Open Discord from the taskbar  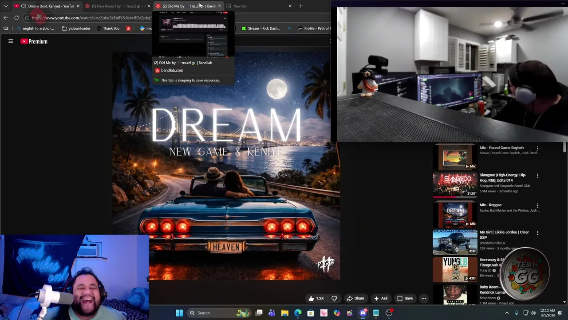point(363,313)
